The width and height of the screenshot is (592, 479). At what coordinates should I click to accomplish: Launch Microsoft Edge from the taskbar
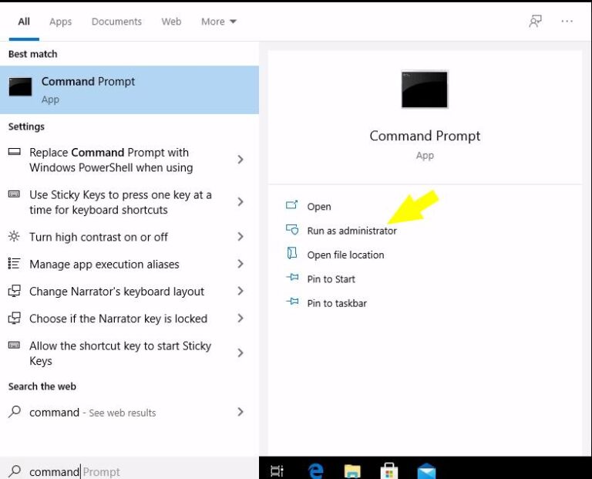(315, 471)
